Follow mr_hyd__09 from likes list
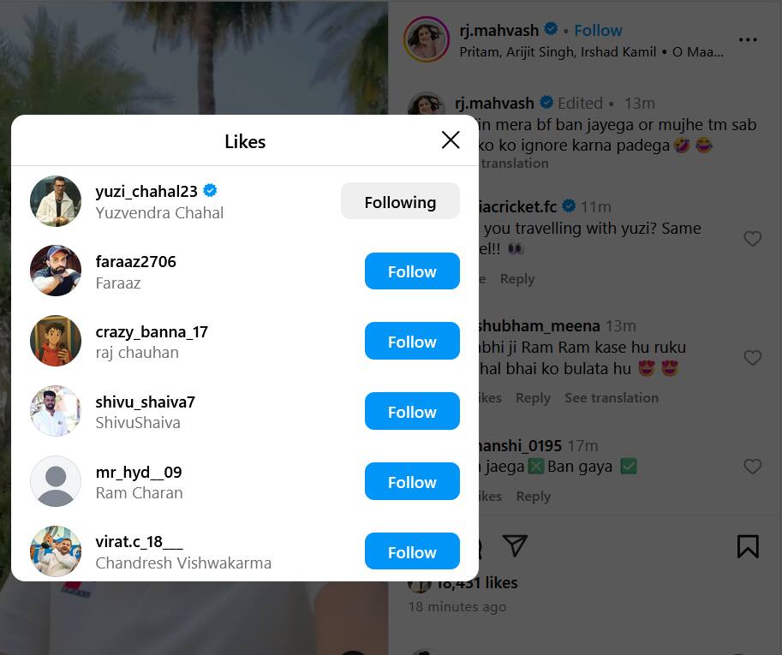This screenshot has height=655, width=782. tap(412, 482)
